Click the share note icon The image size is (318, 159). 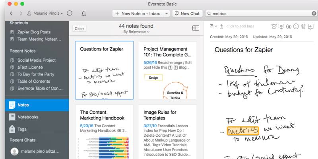tap(310, 26)
